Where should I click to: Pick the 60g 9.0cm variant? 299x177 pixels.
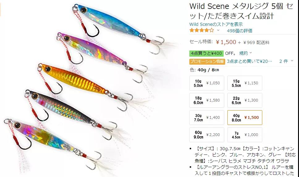click(207, 135)
